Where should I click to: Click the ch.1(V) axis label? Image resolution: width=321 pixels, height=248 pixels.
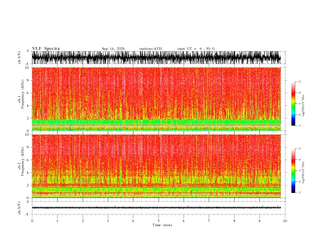(19, 58)
